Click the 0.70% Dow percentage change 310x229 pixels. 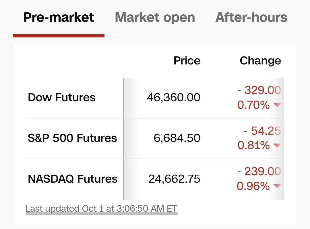coord(253,105)
